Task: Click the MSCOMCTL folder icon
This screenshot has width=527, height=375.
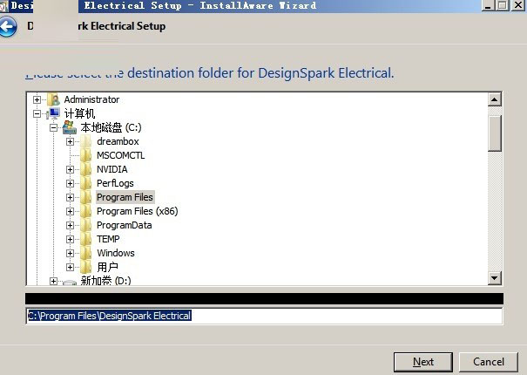Action: 85,155
